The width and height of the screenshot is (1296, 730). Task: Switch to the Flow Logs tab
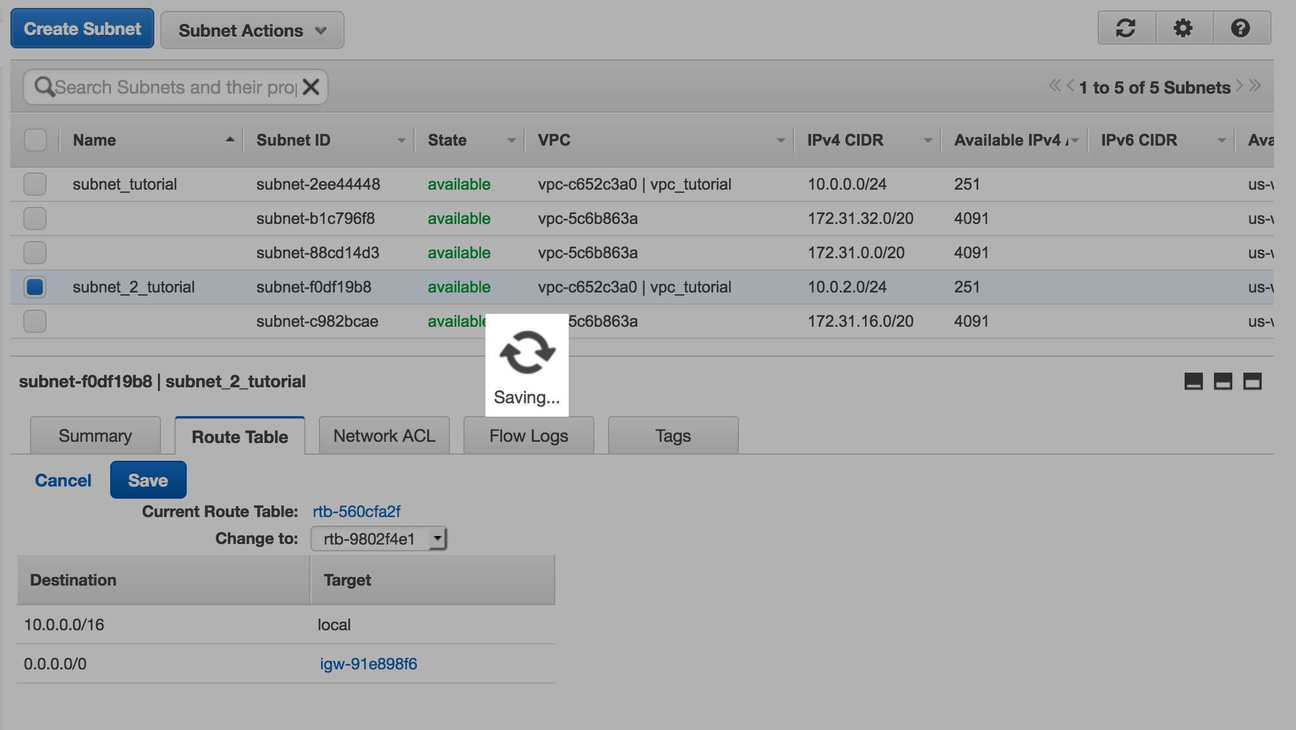[x=528, y=436]
